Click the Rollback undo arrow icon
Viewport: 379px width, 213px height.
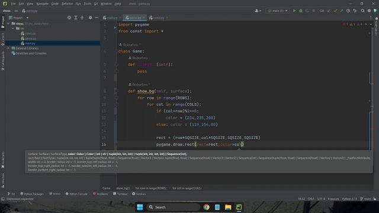click(x=355, y=11)
